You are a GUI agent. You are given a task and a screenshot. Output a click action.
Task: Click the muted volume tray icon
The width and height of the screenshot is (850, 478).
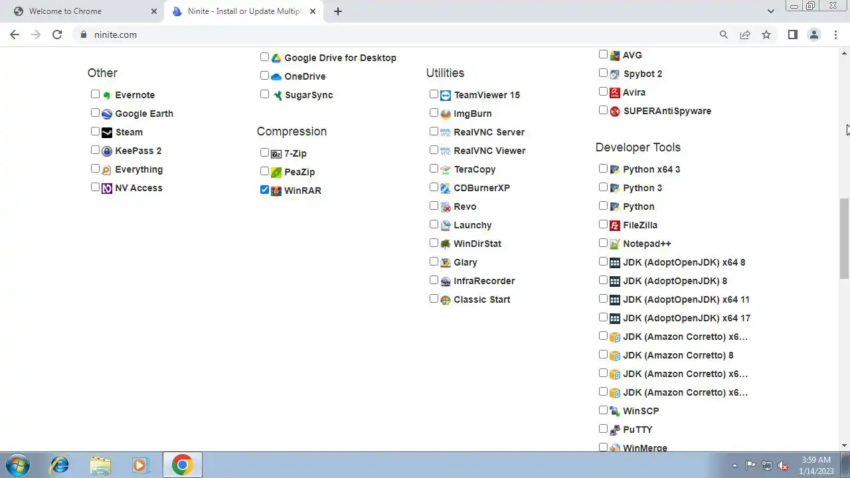(783, 465)
